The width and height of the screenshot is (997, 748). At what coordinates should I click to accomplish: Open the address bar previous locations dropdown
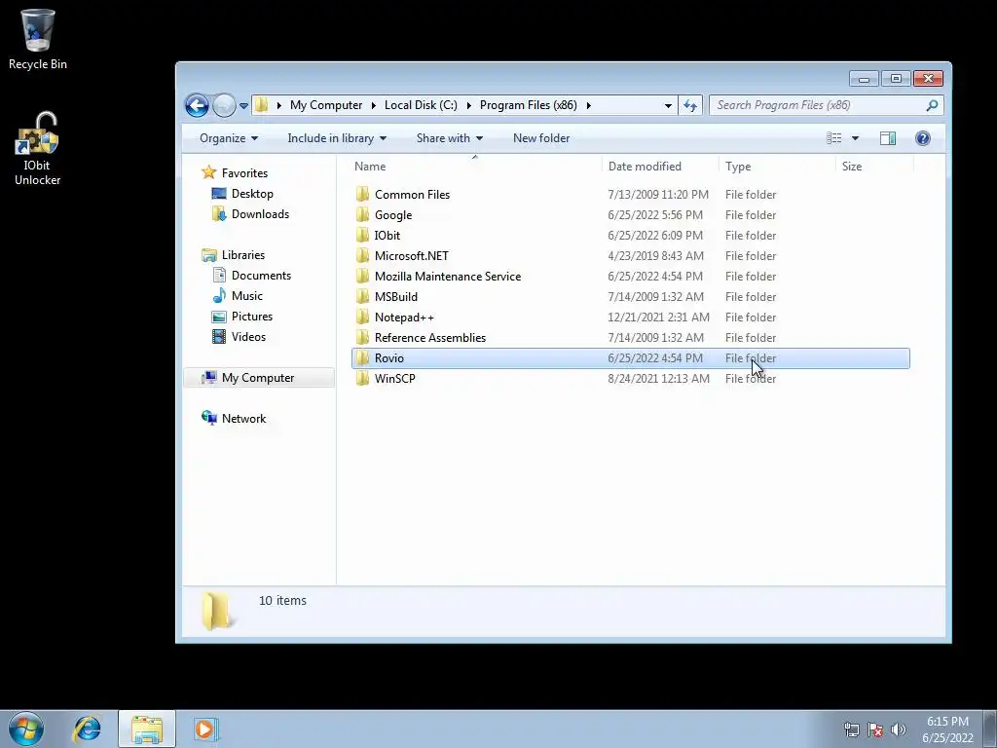tap(668, 105)
